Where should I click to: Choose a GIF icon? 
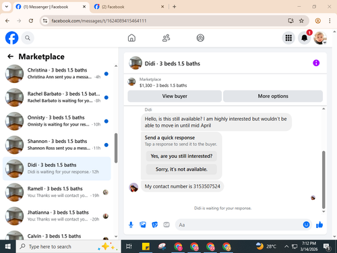coord(166,225)
